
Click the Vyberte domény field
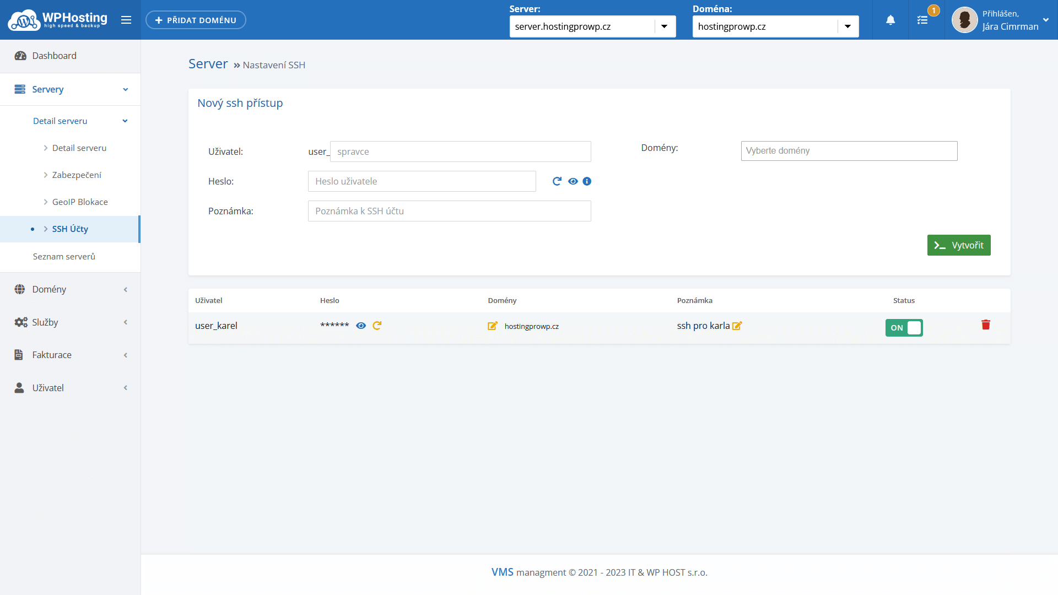(x=849, y=151)
